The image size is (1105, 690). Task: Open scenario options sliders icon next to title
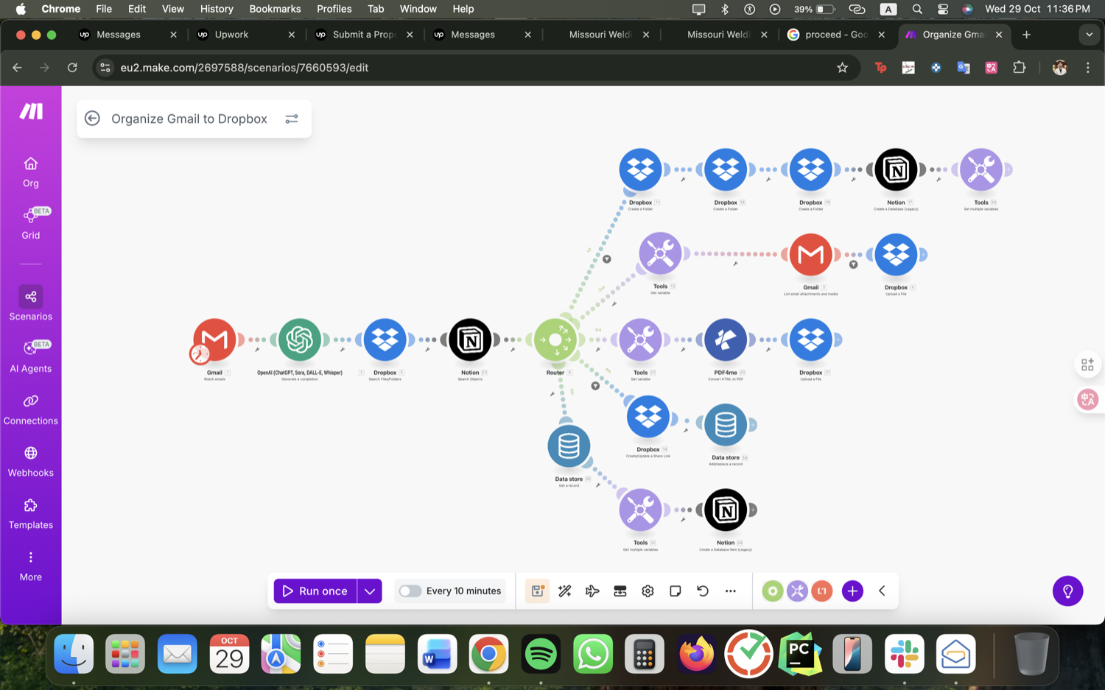tap(292, 119)
